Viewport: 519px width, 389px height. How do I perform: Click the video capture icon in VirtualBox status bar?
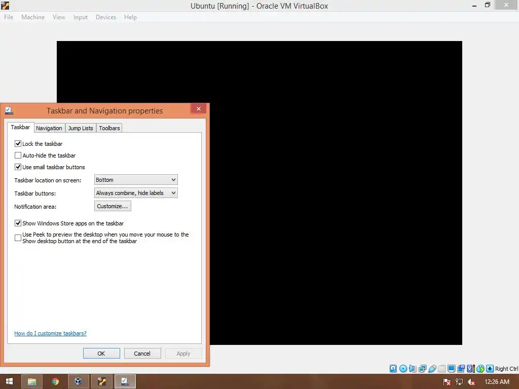(461, 369)
